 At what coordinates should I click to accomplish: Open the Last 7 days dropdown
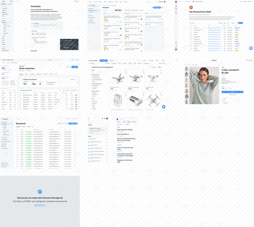tap(73, 79)
